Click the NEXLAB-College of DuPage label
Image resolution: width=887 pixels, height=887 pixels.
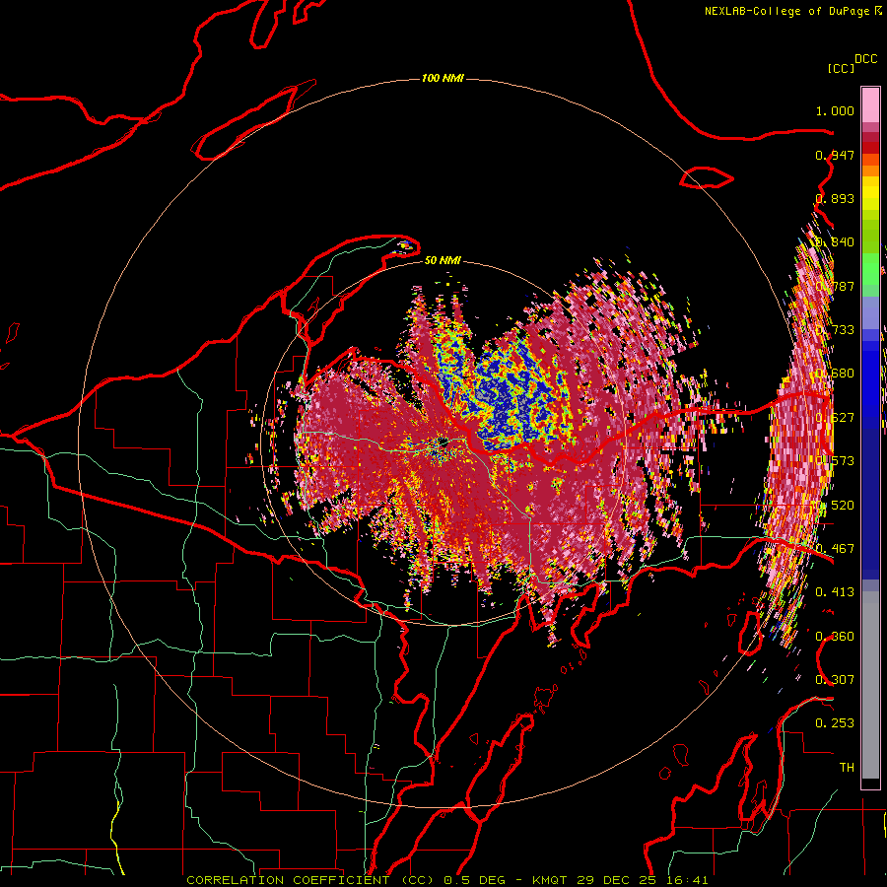pos(786,11)
